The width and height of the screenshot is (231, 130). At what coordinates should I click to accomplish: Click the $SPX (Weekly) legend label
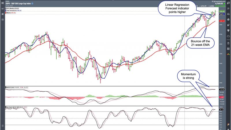click(12, 9)
